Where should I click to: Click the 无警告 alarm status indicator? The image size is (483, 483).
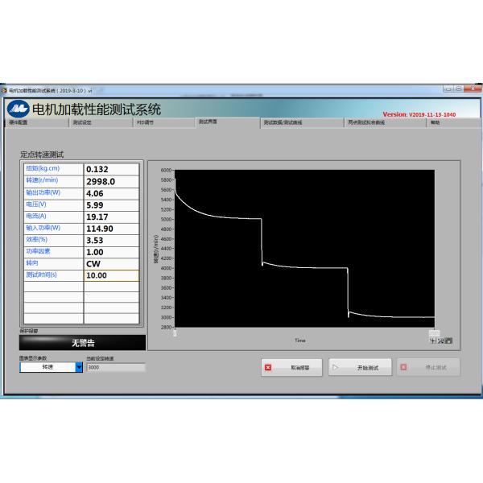(83, 343)
